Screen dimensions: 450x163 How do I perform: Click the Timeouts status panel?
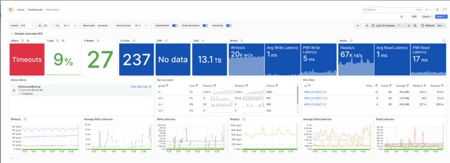coord(27,59)
